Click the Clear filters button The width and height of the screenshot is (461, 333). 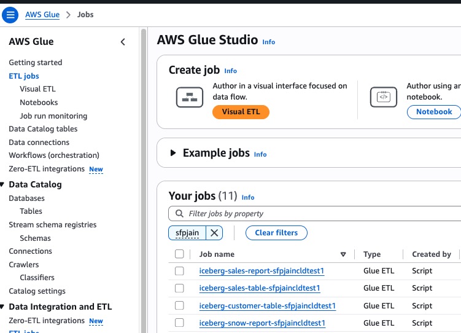(x=276, y=233)
